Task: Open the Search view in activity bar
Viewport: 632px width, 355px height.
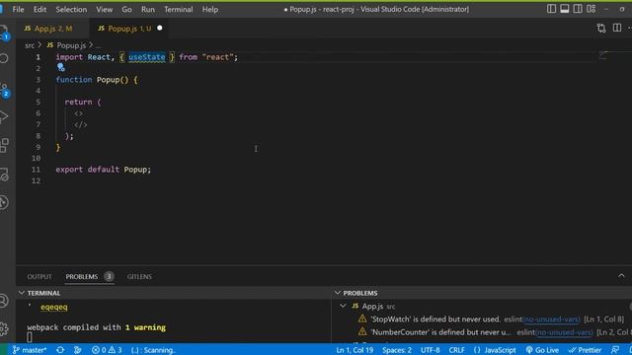Action: coord(4,58)
